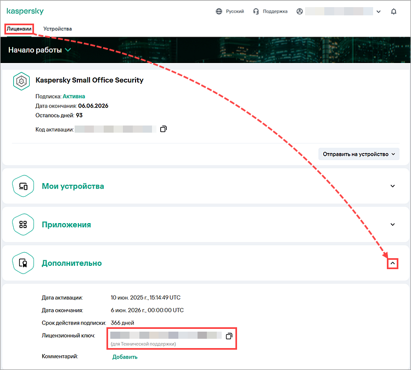The width and height of the screenshot is (411, 370).
Task: Click the Дополнительно section heading
Action: coord(71,263)
